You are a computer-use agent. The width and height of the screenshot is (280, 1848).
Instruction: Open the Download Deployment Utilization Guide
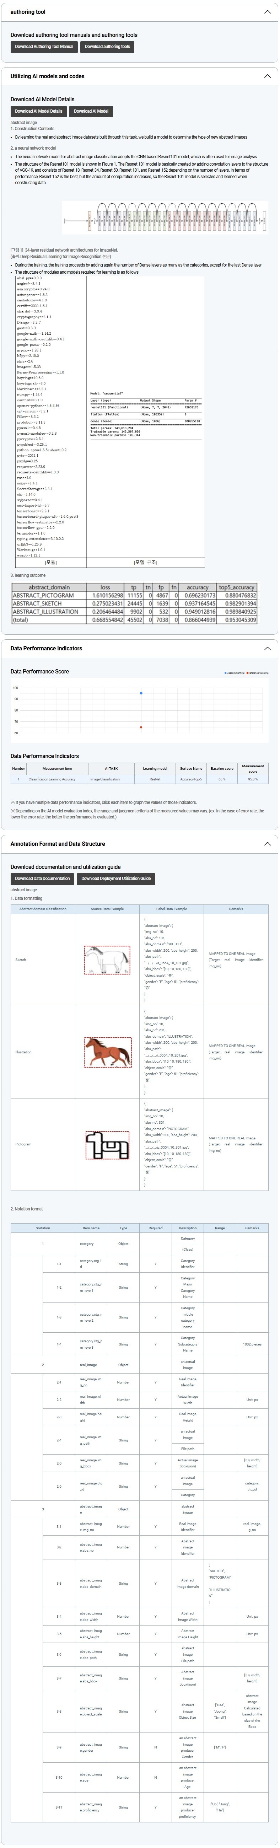pos(115,878)
